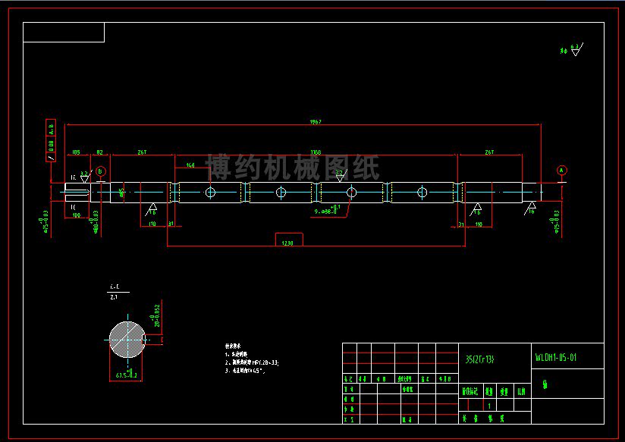Select the 100 keyway length dimension
Viewport: 625px width, 442px height.
[x=77, y=215]
